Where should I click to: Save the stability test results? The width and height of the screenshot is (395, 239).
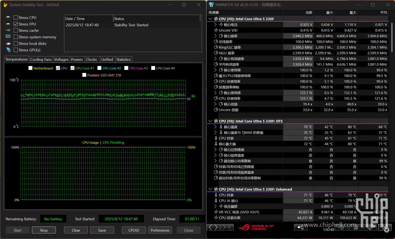(x=102, y=230)
